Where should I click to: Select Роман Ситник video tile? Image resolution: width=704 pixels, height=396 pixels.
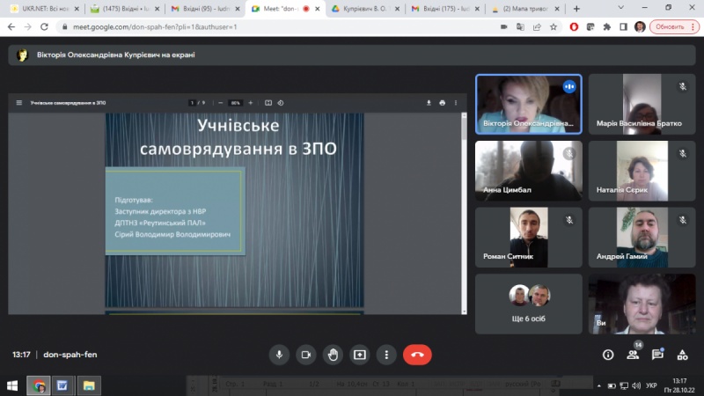coord(529,237)
